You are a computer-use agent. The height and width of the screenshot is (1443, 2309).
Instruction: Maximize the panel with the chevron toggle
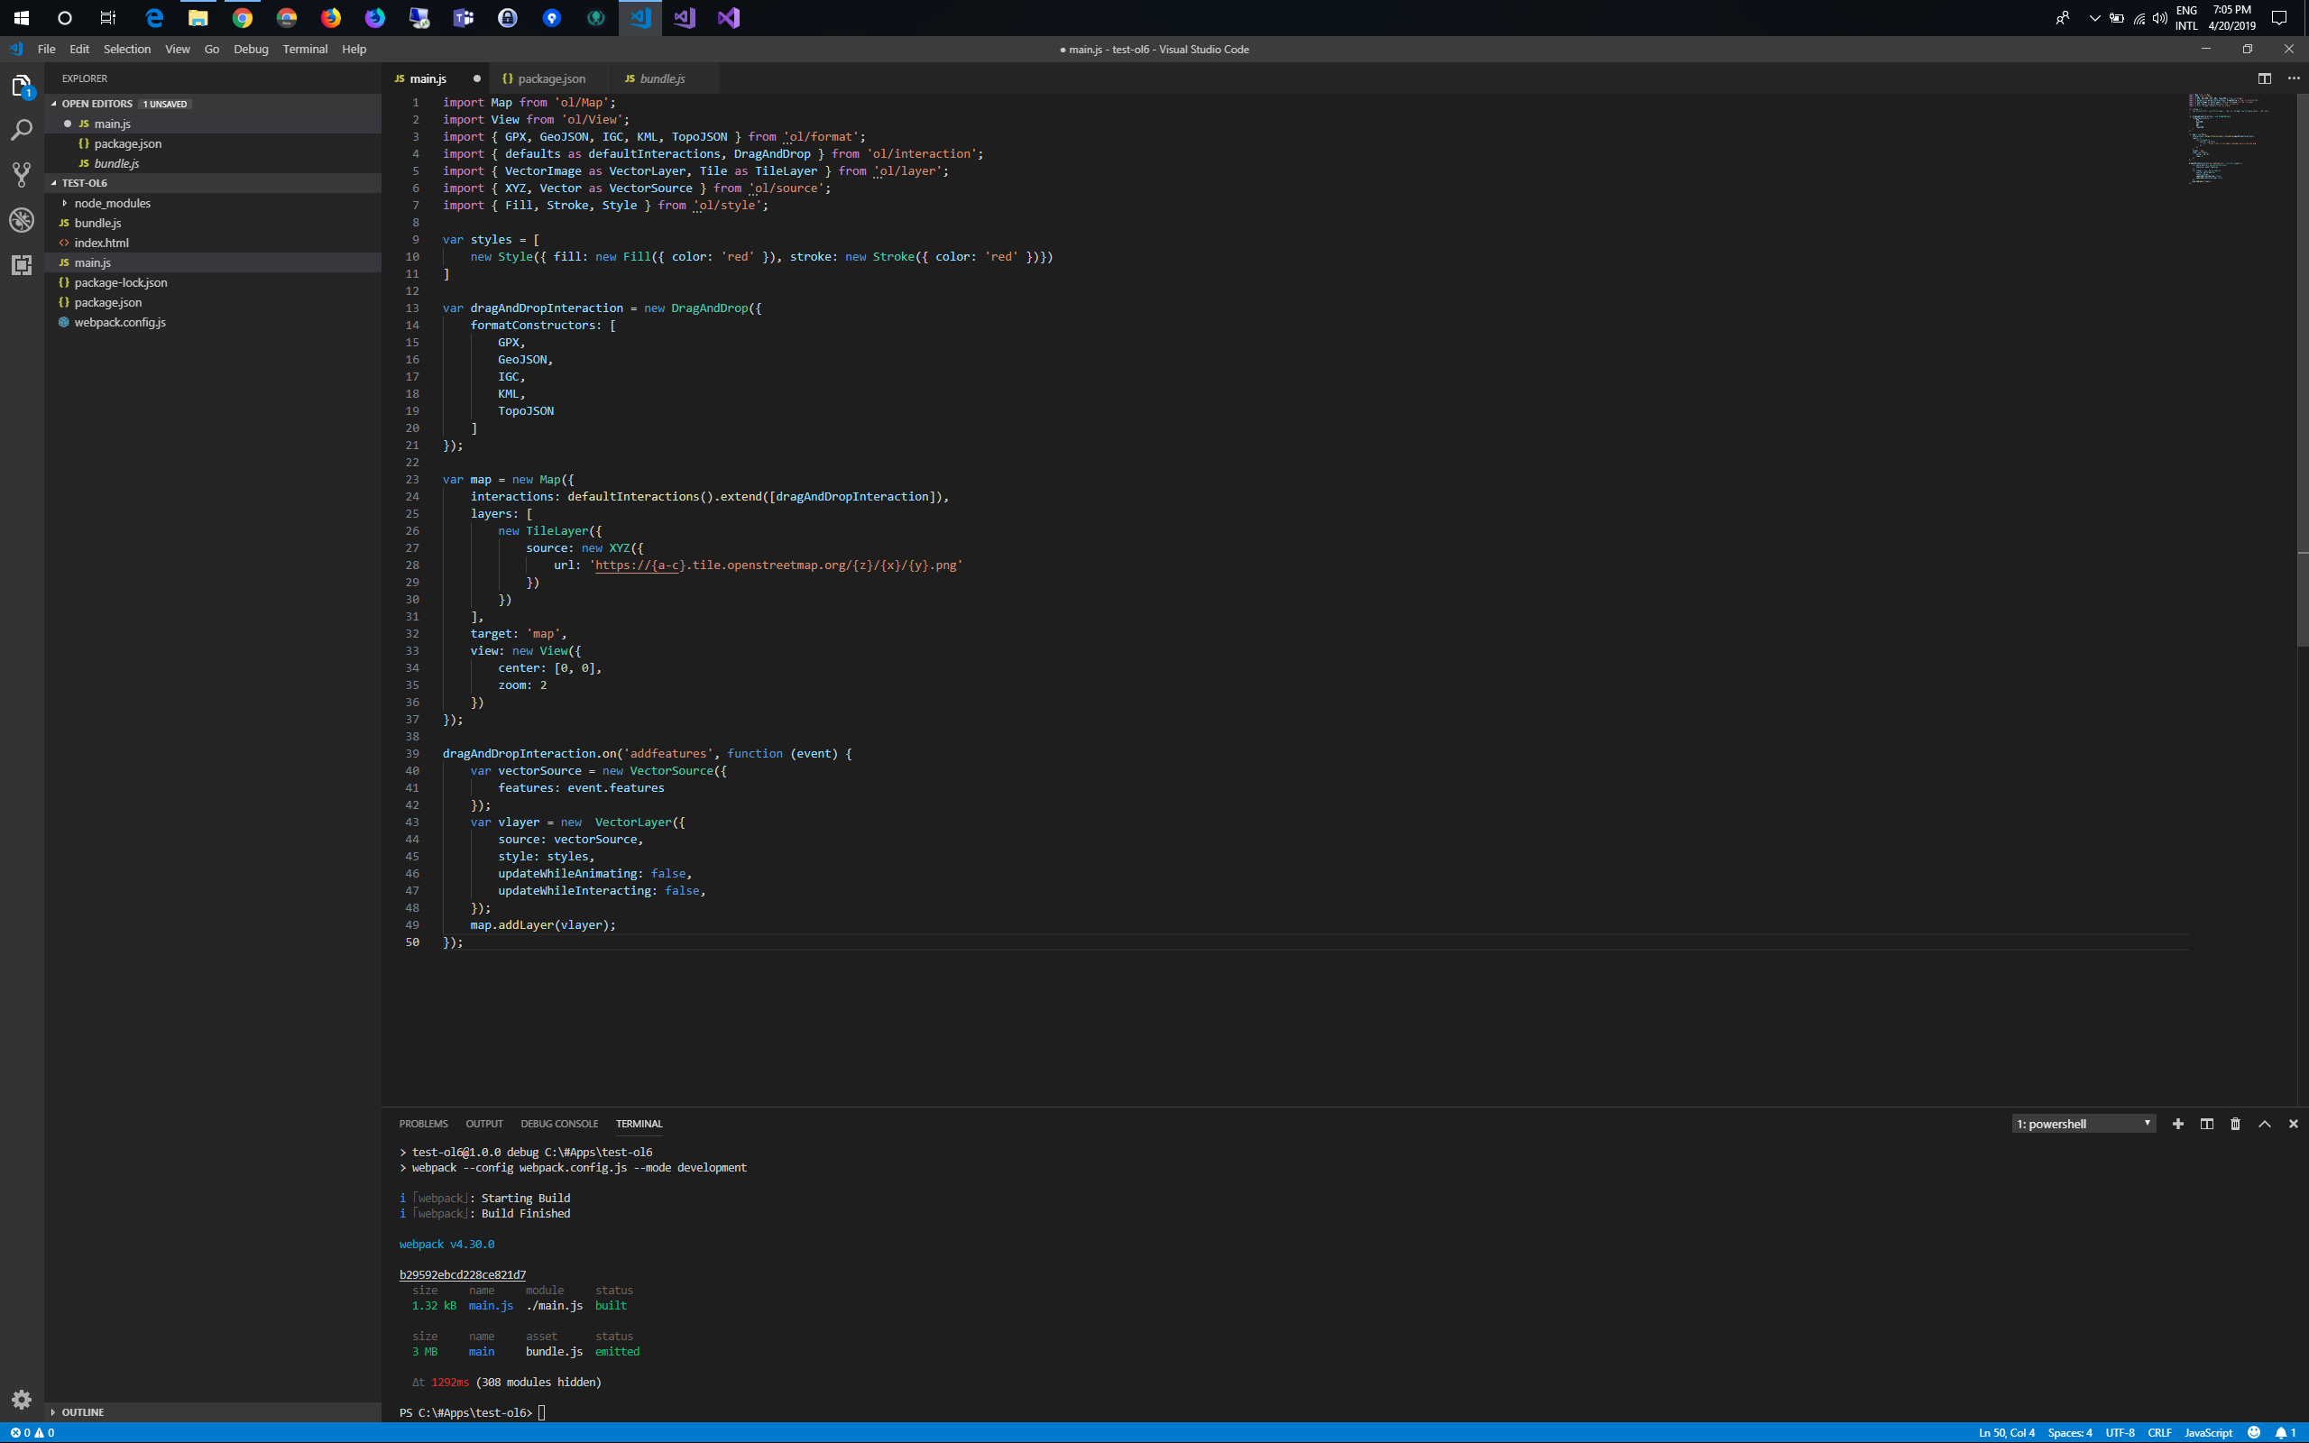2262,1124
